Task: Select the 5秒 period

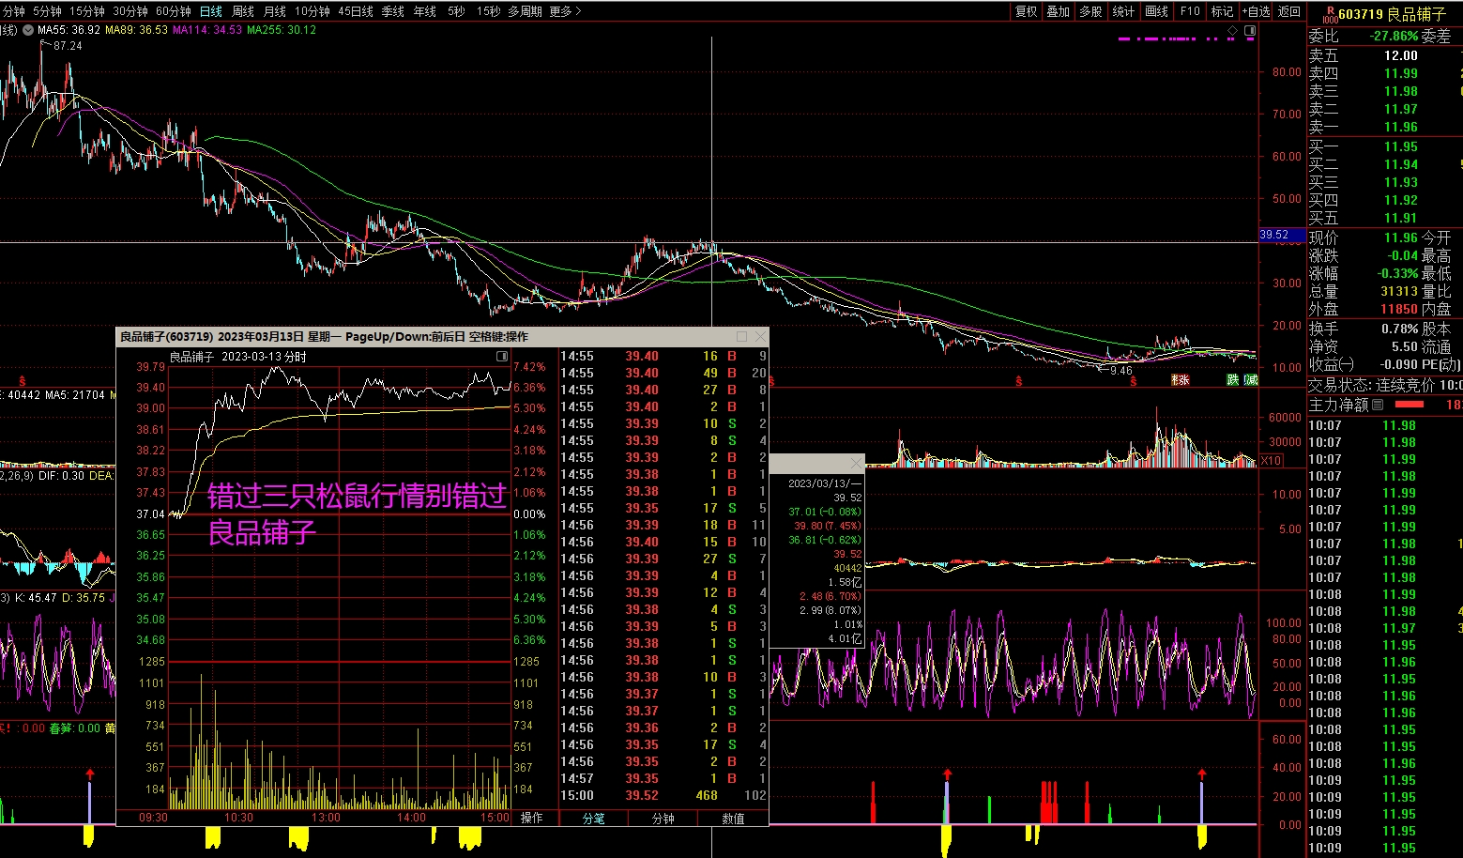Action: click(456, 11)
